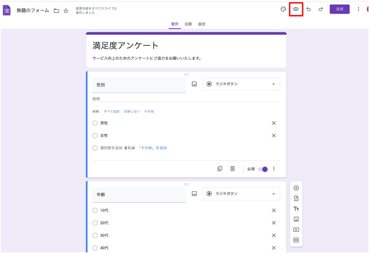Image resolution: width=369 pixels, height=253 pixels.
Task: Switch to the 回答 tab
Action: pos(188,24)
